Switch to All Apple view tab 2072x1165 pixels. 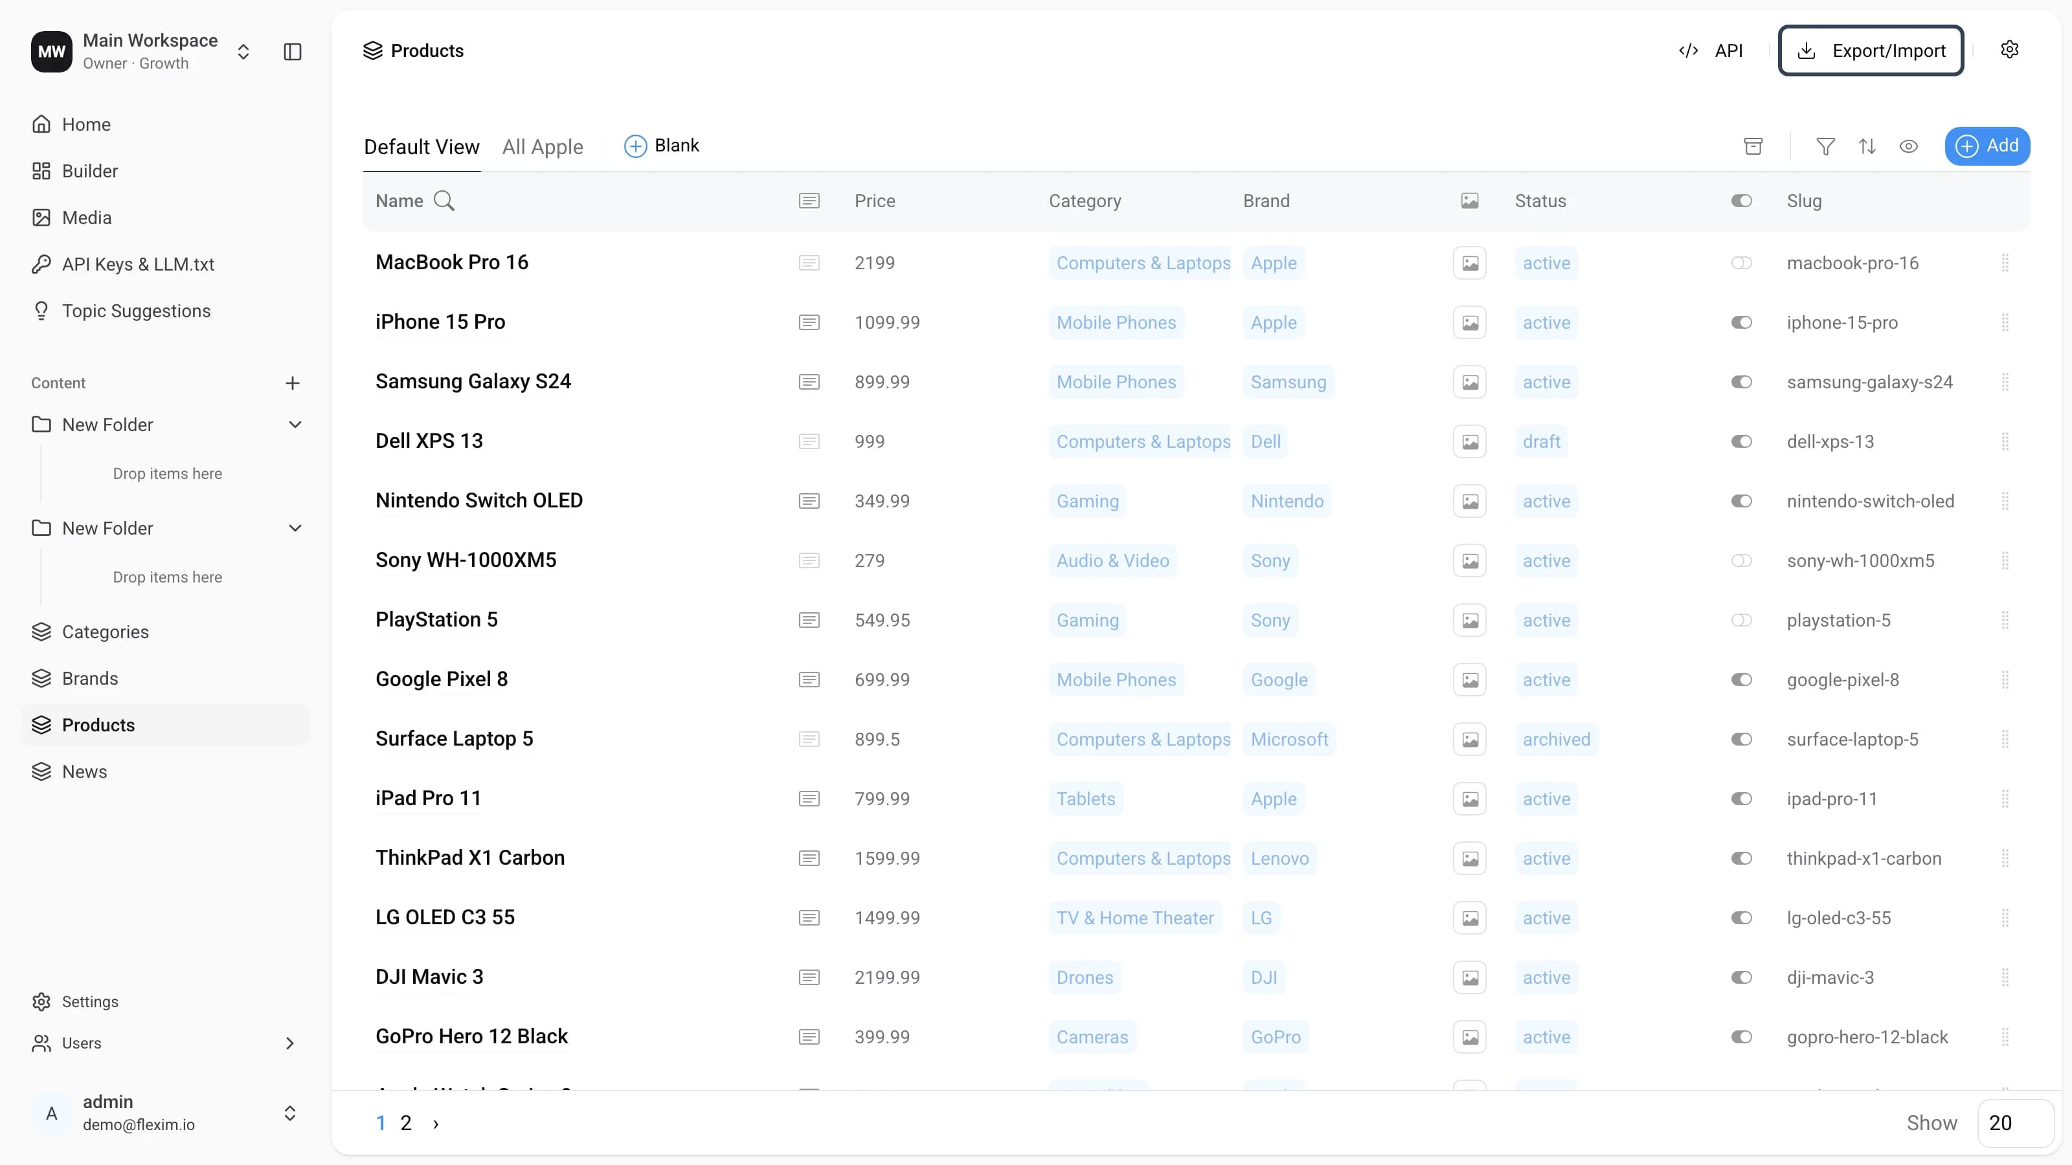543,147
